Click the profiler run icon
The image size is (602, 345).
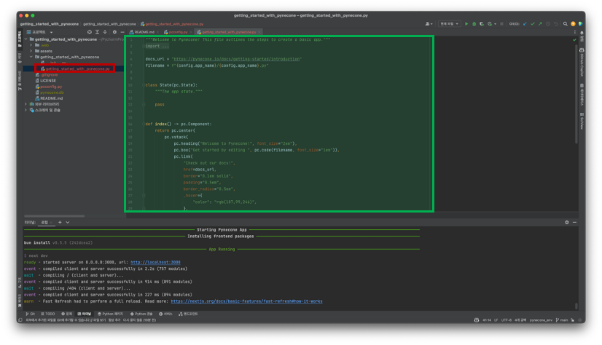tap(490, 24)
